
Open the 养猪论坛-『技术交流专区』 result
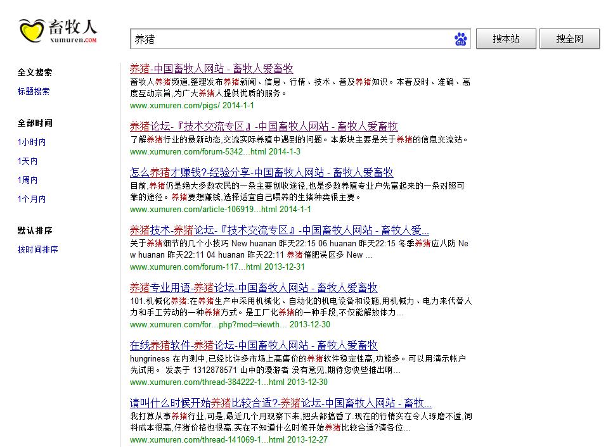(264, 126)
